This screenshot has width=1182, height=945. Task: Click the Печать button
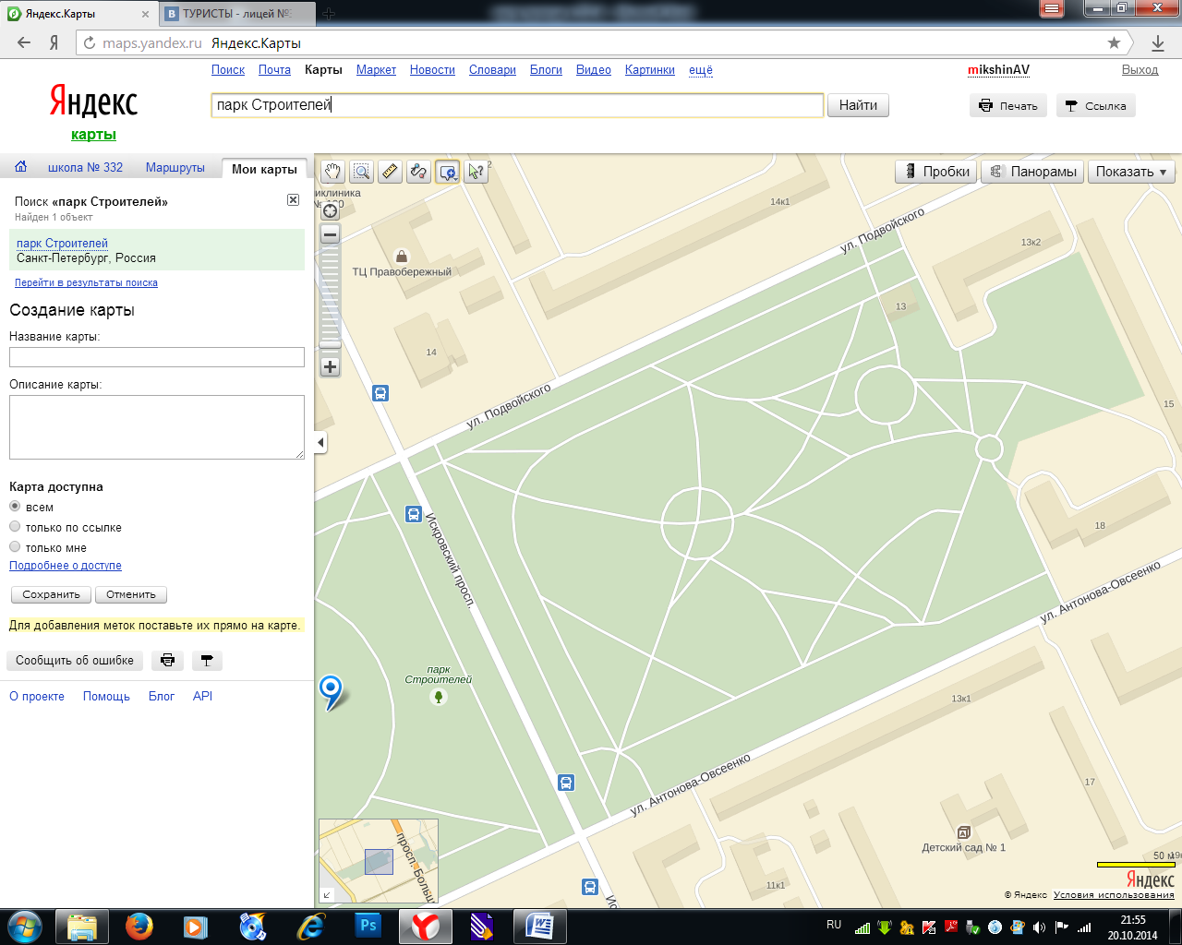pyautogui.click(x=1008, y=106)
